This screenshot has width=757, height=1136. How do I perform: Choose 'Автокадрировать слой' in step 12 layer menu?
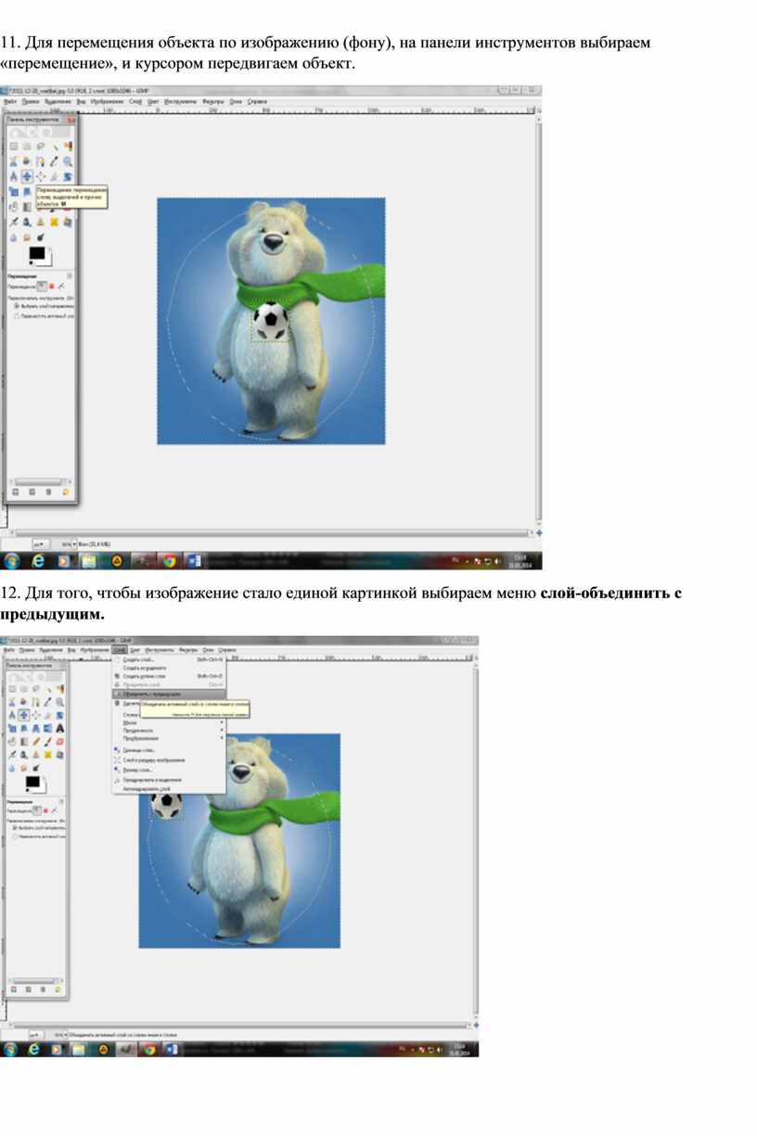pos(169,788)
